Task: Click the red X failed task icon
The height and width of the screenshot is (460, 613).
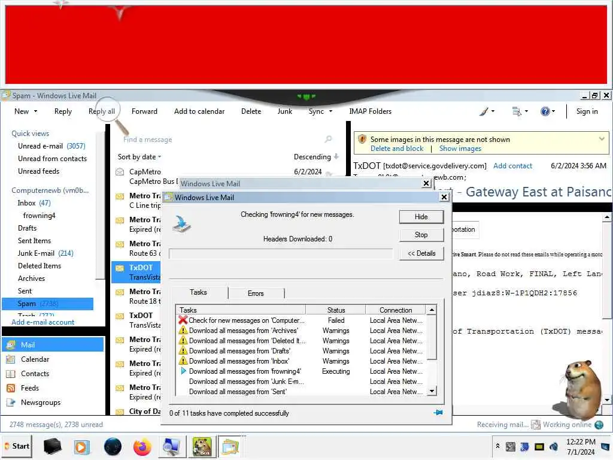Action: click(183, 320)
